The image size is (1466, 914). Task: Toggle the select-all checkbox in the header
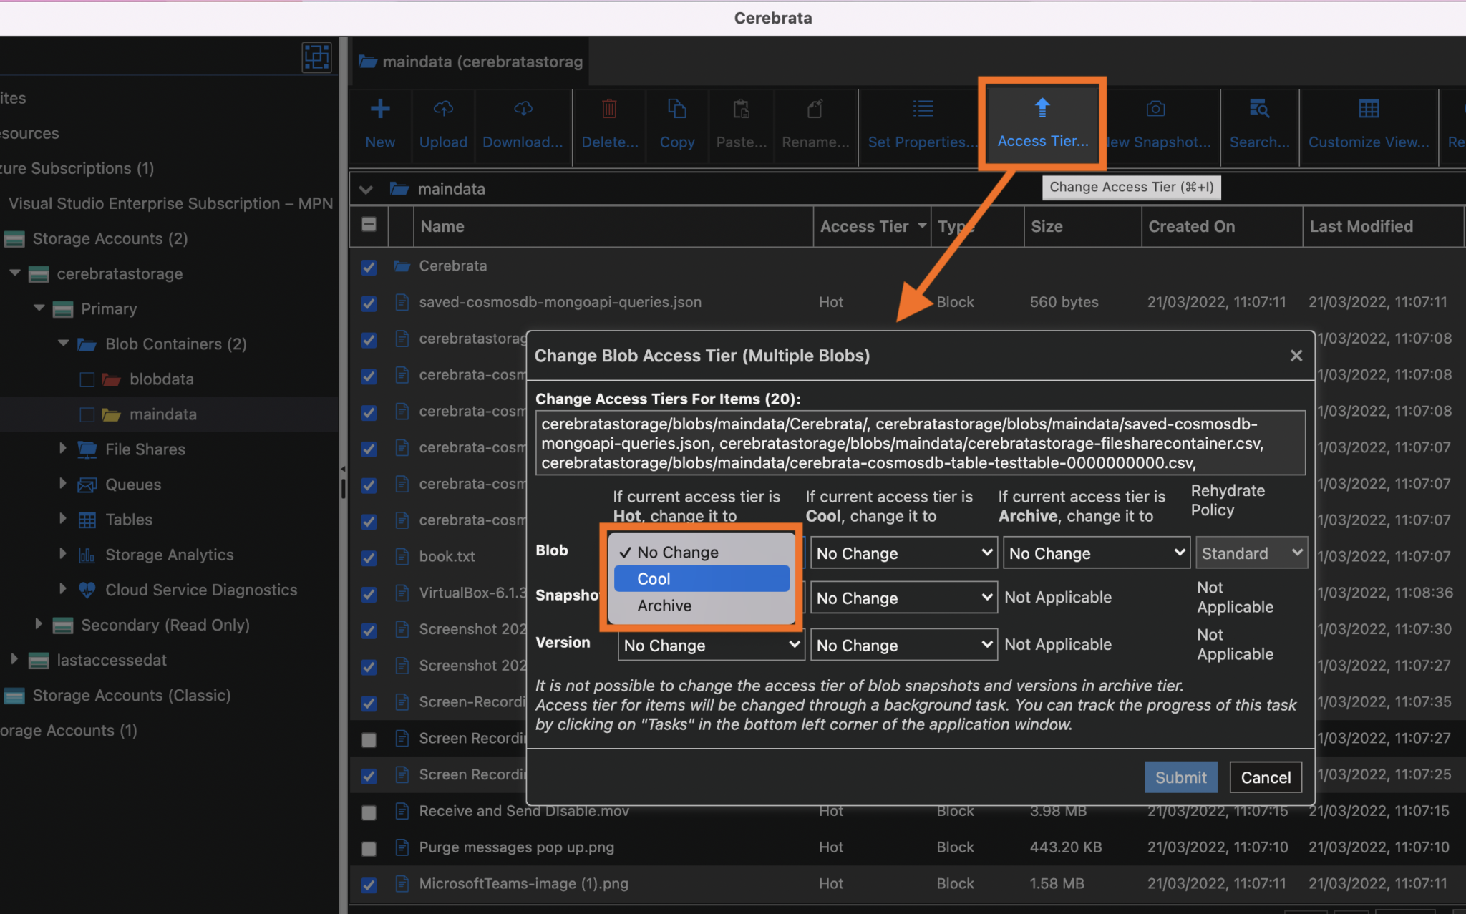point(369,225)
